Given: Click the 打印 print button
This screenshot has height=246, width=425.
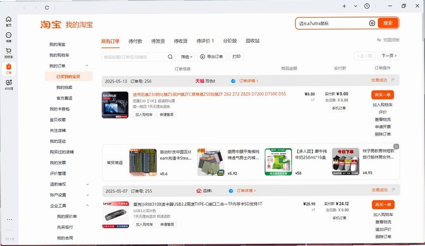Looking at the screenshot, I should point(236,56).
